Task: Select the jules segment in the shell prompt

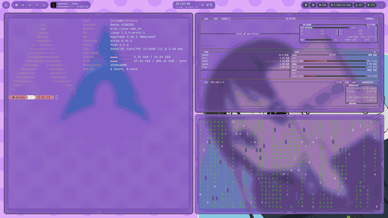Action: (x=18, y=97)
